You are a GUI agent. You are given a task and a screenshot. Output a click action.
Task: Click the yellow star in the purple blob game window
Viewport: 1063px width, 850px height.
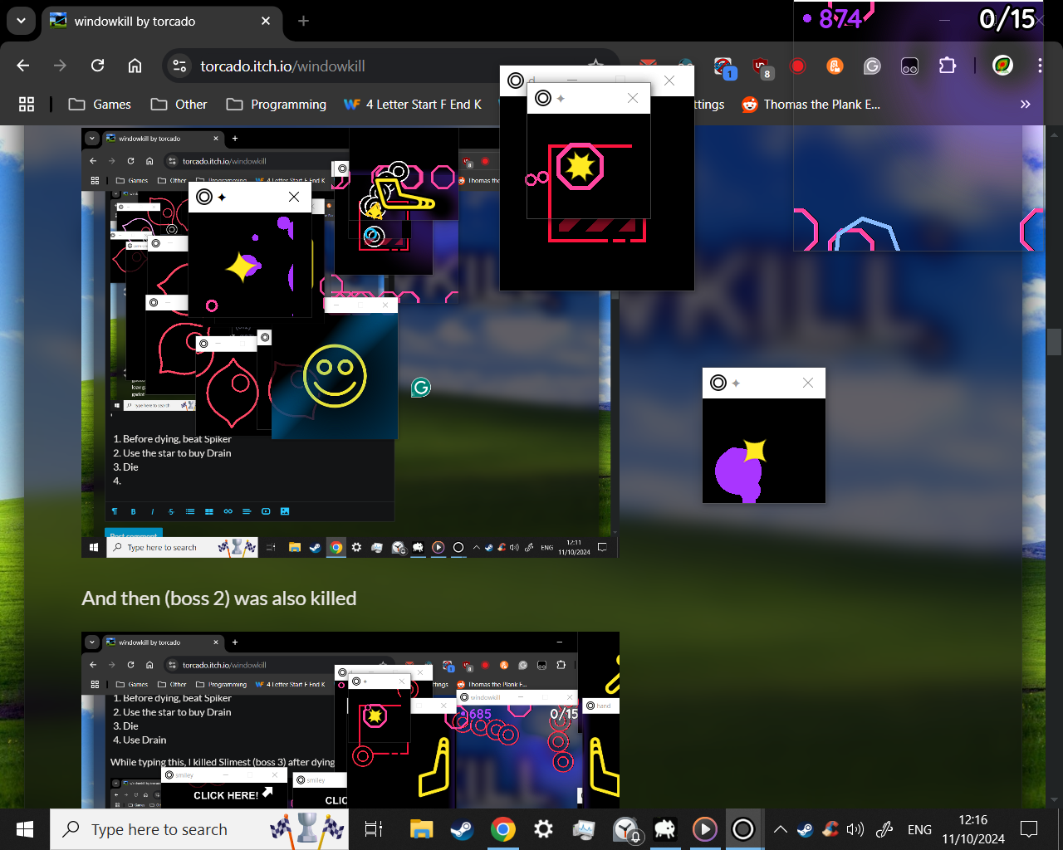click(x=754, y=450)
